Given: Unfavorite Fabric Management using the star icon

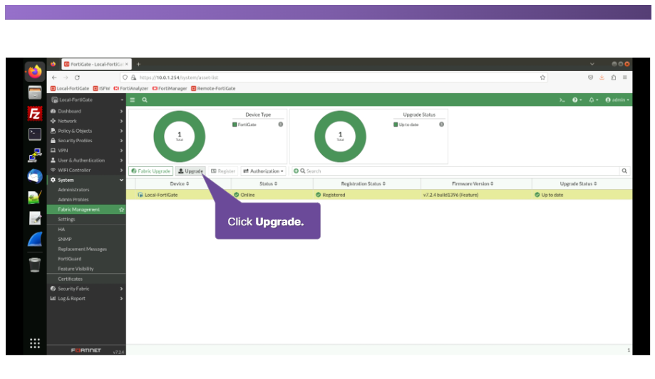Looking at the screenshot, I should point(122,210).
